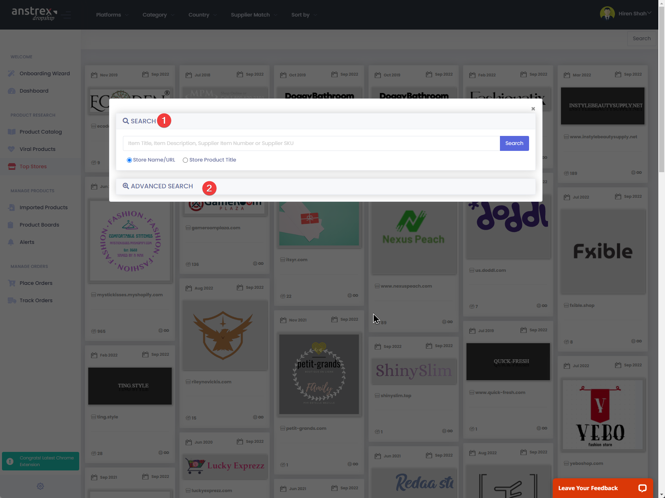Click the Viral Products heart icon
Image resolution: width=665 pixels, height=498 pixels.
tap(11, 149)
